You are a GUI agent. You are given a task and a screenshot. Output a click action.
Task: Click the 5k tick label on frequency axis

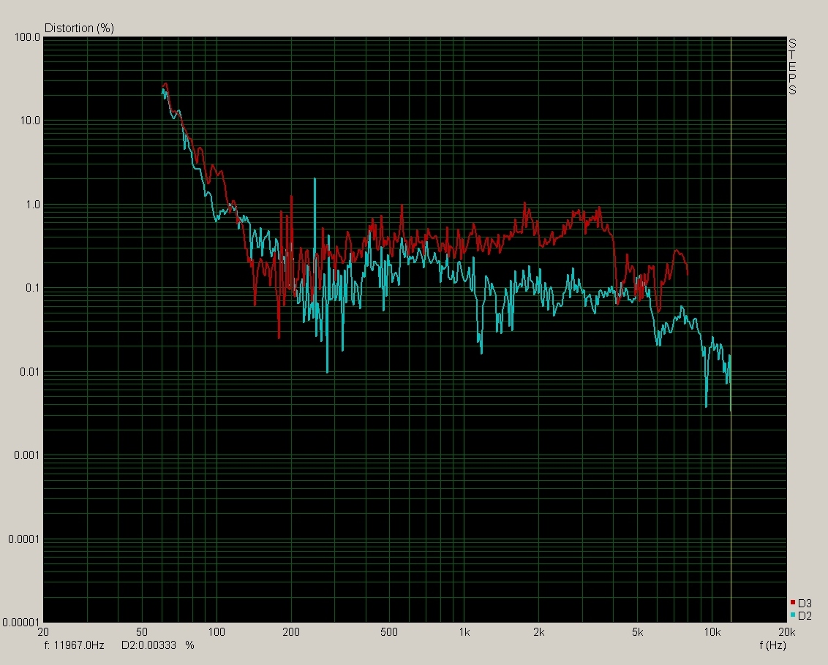[x=637, y=631]
